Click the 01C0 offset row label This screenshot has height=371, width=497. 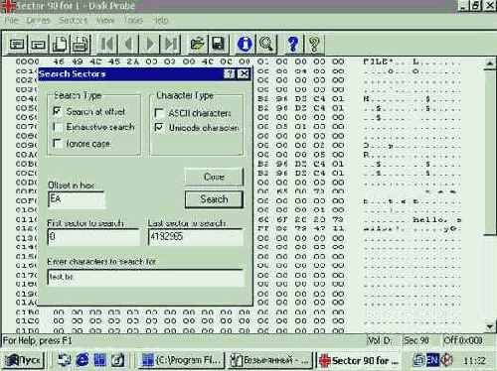coord(28,320)
